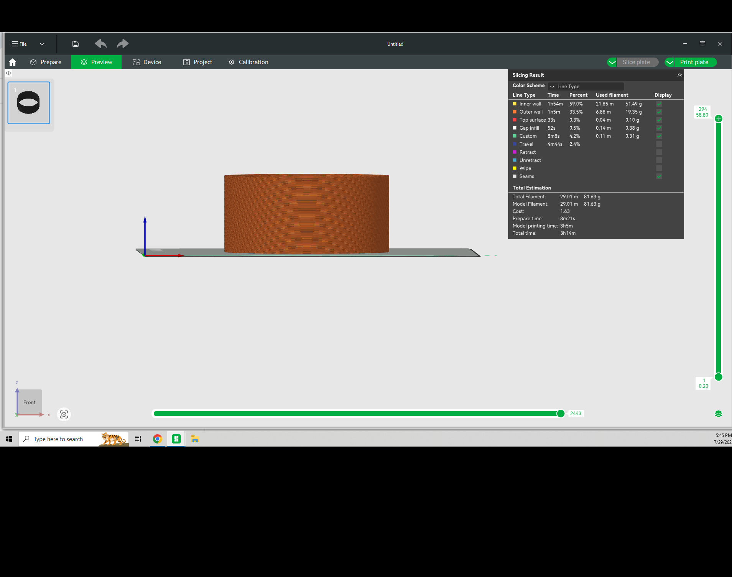The image size is (732, 577).
Task: Open the Project tab
Action: tap(198, 62)
